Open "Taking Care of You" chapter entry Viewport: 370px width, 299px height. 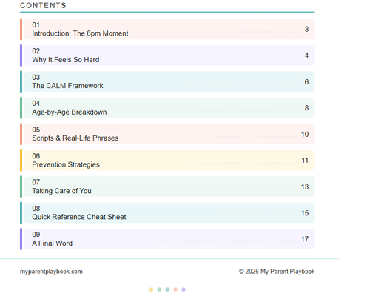(169, 187)
